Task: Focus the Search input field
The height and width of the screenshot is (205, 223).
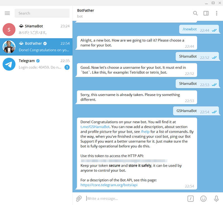Action: [x=42, y=13]
